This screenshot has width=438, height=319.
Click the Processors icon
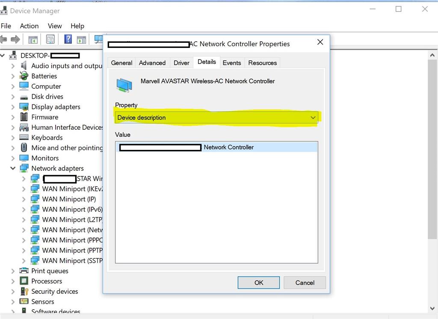click(24, 281)
